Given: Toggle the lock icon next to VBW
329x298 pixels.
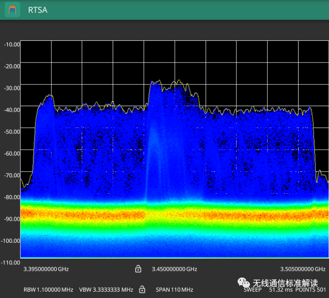Looking at the screenshot, I should (142, 289).
